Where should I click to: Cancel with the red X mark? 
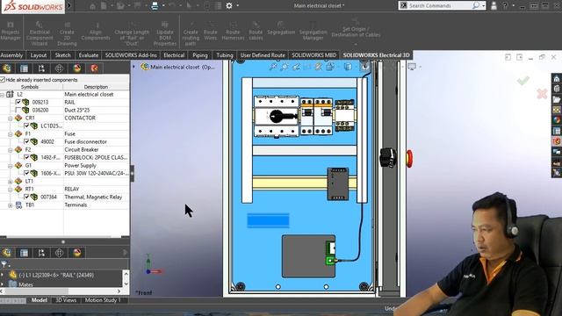point(542,94)
